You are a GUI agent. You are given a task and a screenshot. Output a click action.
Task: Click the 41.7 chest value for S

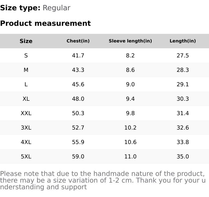pyautogui.click(x=78, y=55)
